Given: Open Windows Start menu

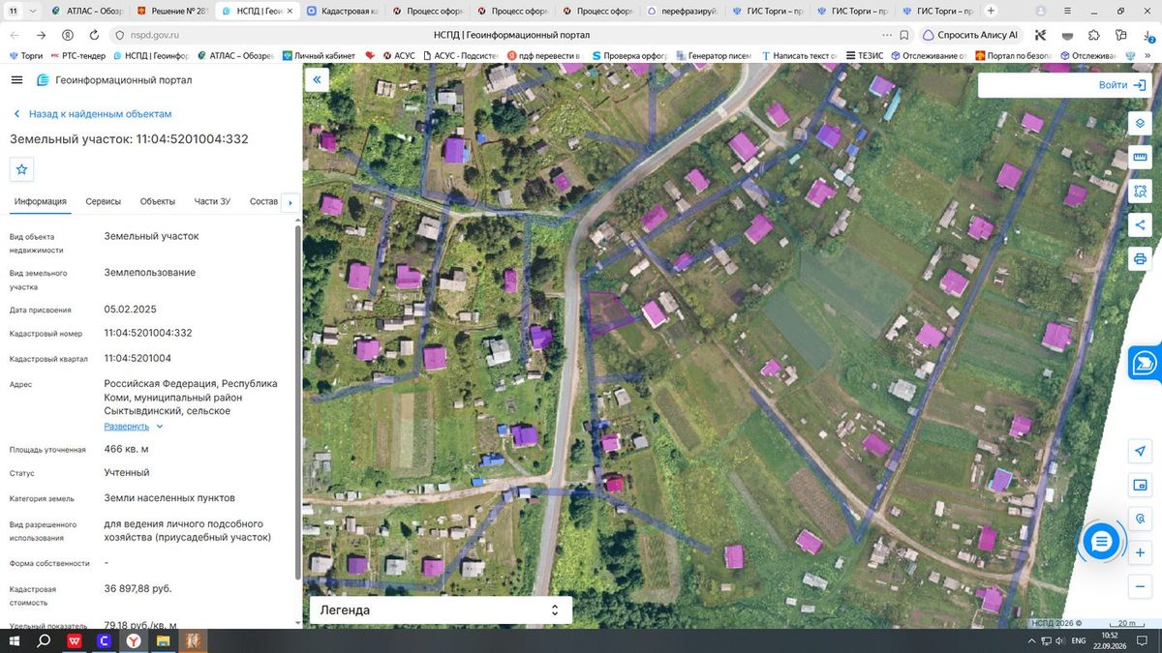Looking at the screenshot, I should tap(15, 640).
